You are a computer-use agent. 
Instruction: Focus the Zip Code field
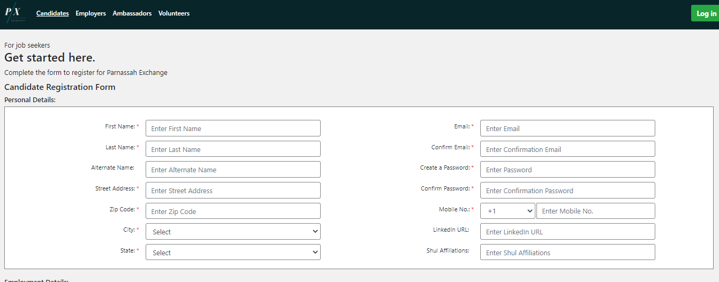233,211
